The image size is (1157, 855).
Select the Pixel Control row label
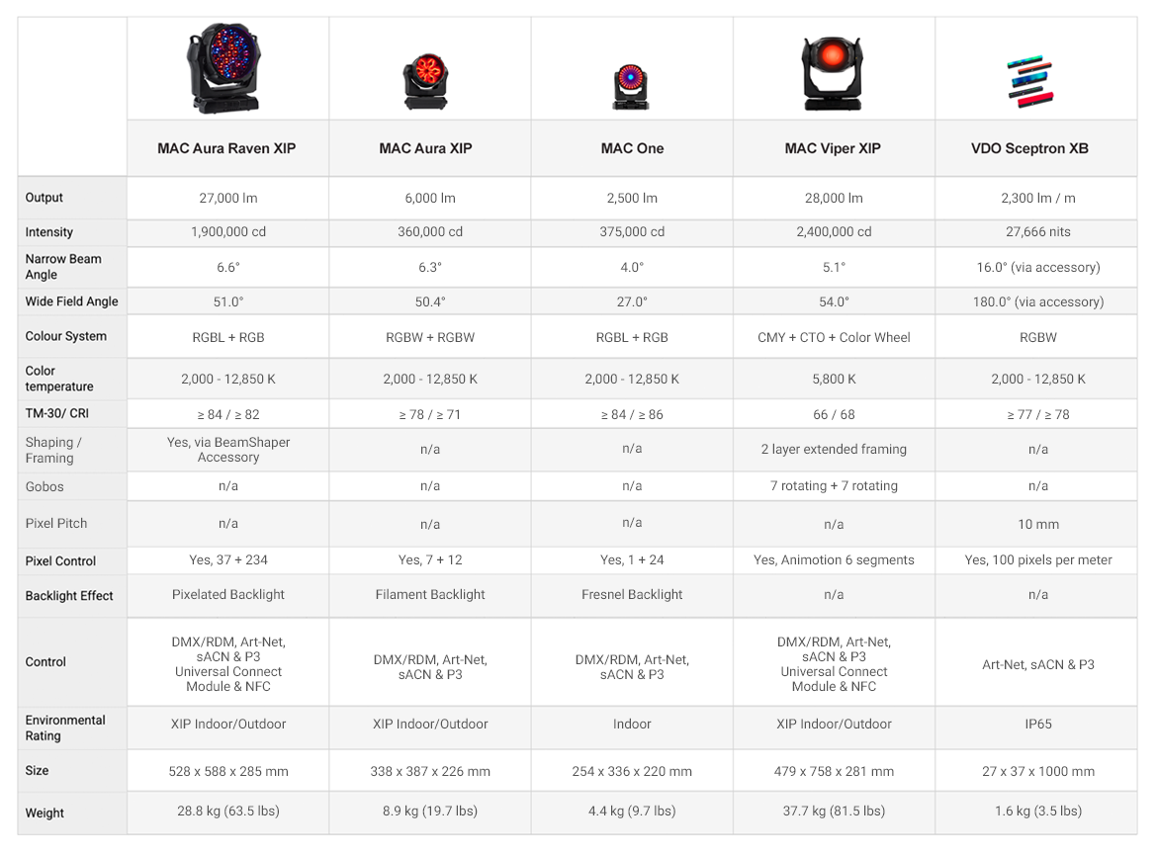(x=60, y=560)
